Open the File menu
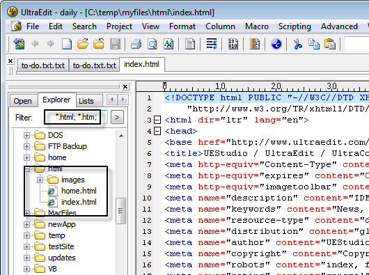This screenshot has height=275, width=369. [33, 26]
